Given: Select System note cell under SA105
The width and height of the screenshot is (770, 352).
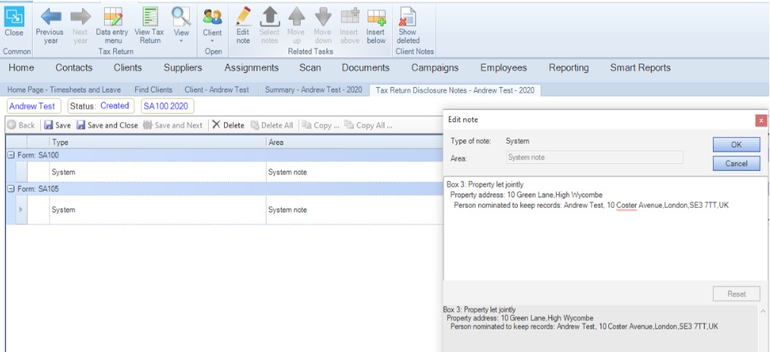Looking at the screenshot, I should 354,210.
